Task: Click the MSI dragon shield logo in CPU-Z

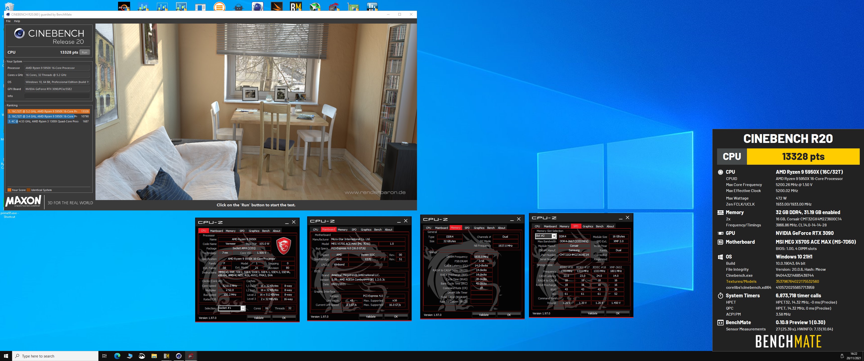Action: click(283, 245)
